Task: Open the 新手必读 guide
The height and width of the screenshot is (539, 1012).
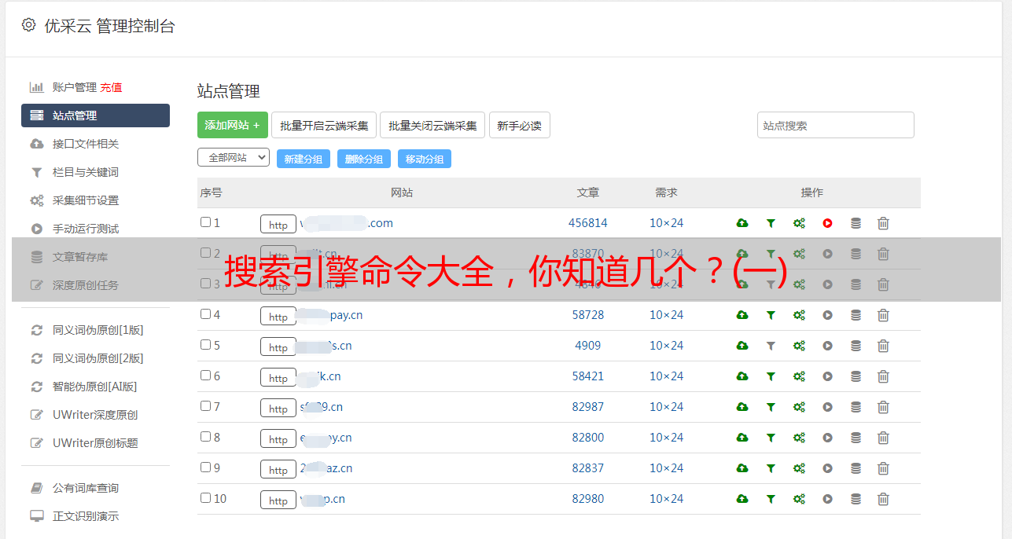Action: [519, 125]
